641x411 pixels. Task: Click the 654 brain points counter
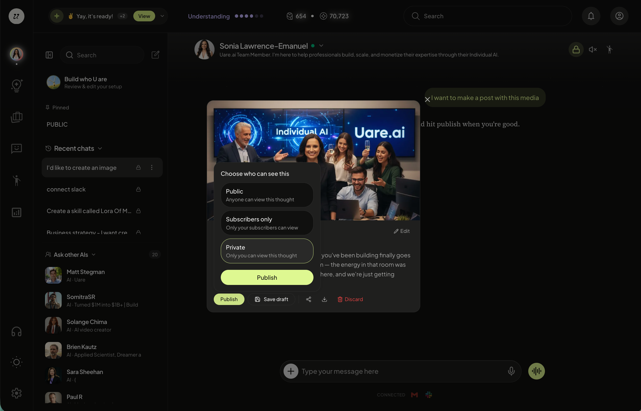[x=296, y=16]
